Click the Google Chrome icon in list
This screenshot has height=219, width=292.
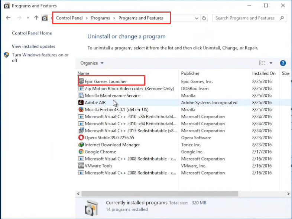point(81,152)
